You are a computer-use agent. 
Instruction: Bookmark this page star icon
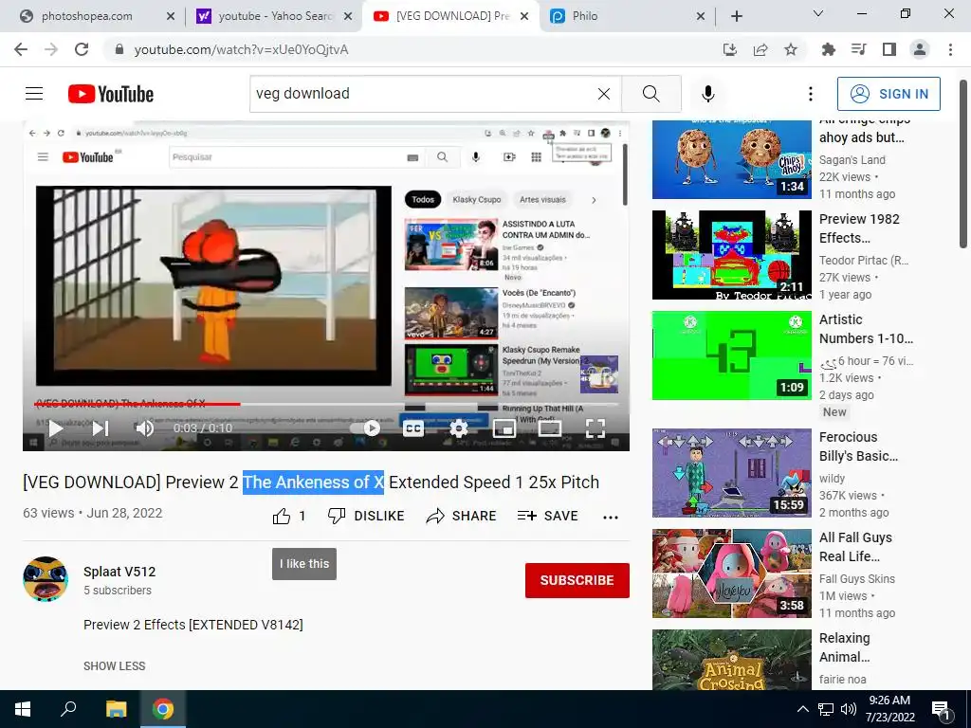click(x=791, y=49)
